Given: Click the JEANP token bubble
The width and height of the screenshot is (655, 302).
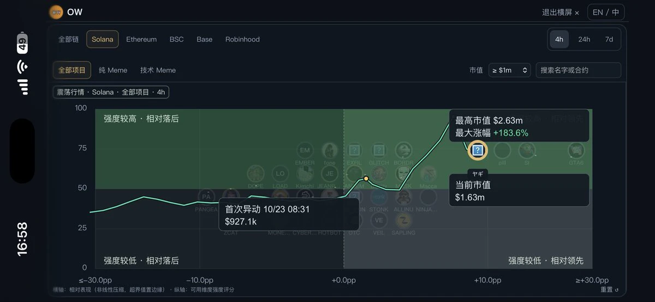Looking at the screenshot, I should [329, 174].
